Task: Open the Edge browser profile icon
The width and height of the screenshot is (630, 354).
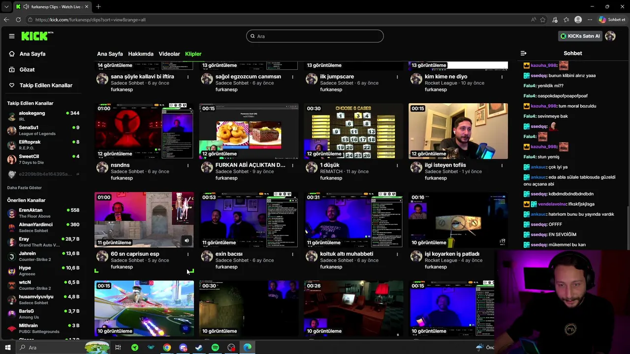Action: click(x=578, y=20)
